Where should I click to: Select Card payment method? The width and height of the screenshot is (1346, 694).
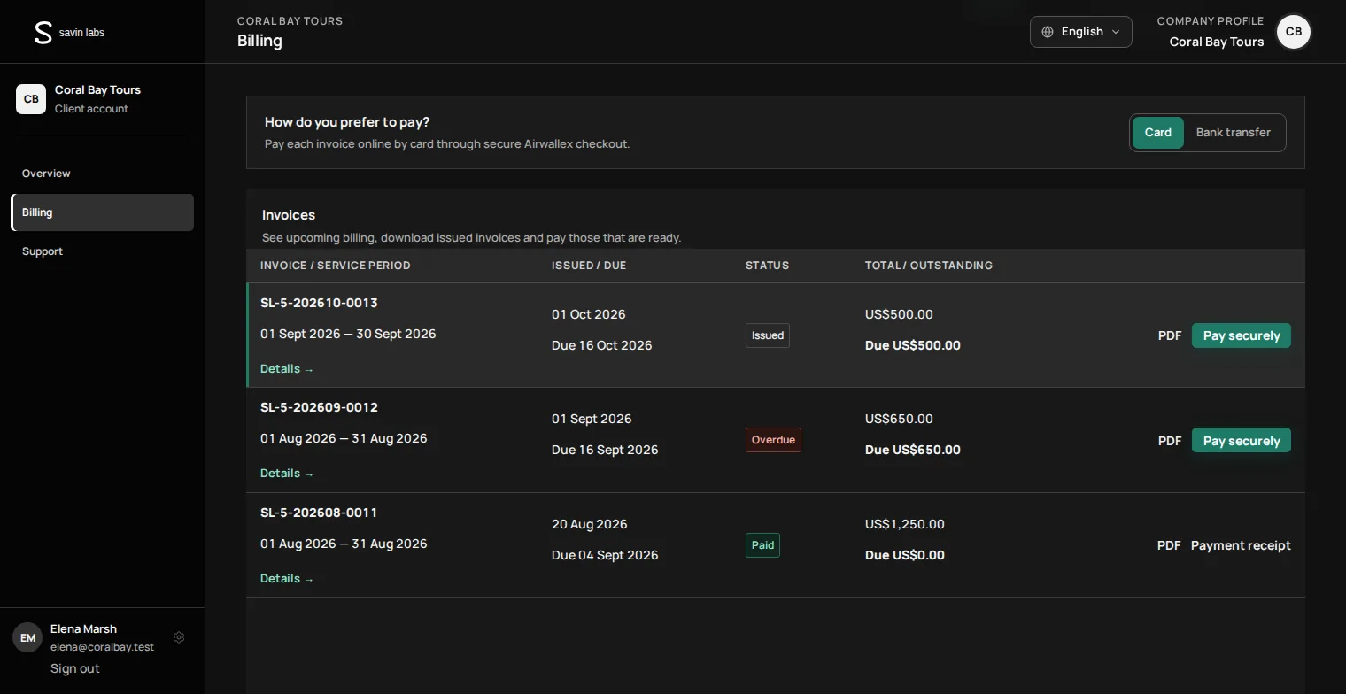point(1158,133)
